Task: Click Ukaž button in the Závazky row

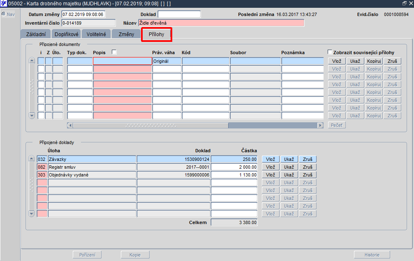Action: tap(289, 159)
